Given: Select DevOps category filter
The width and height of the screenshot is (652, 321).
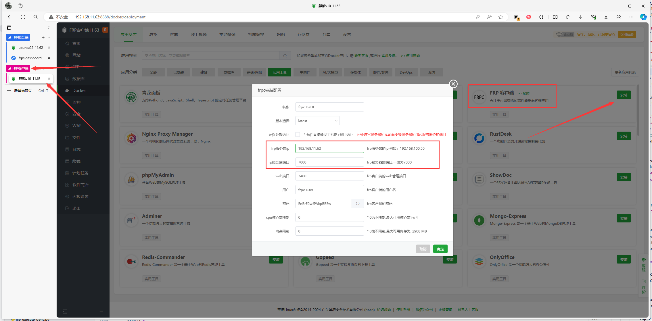Looking at the screenshot, I should 406,72.
